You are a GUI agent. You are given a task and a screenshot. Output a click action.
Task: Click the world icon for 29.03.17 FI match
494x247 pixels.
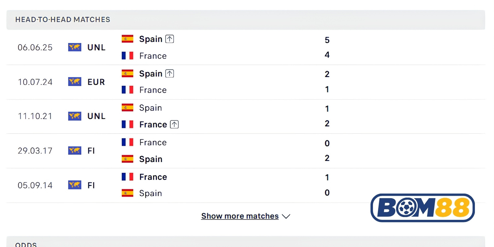tap(75, 150)
